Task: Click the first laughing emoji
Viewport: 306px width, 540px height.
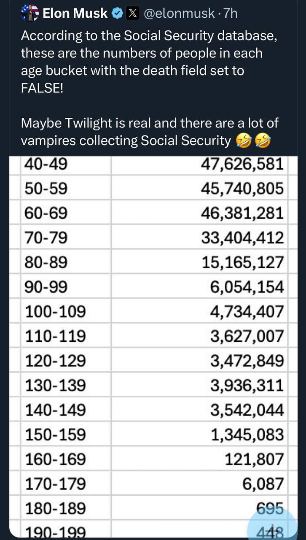Action: [243, 141]
